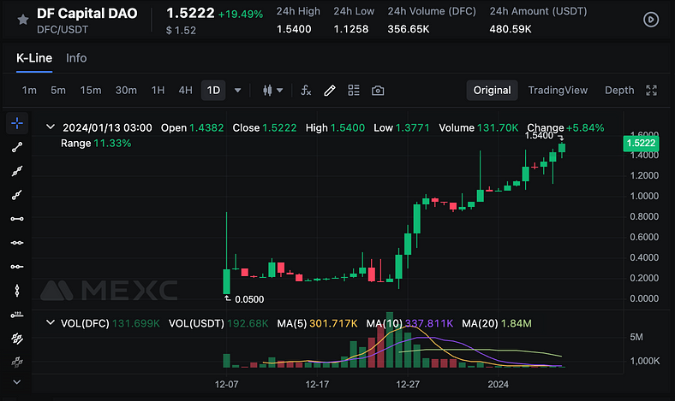Open candlestick chart type selector
Image resolution: width=675 pixels, height=401 pixels.
point(272,91)
